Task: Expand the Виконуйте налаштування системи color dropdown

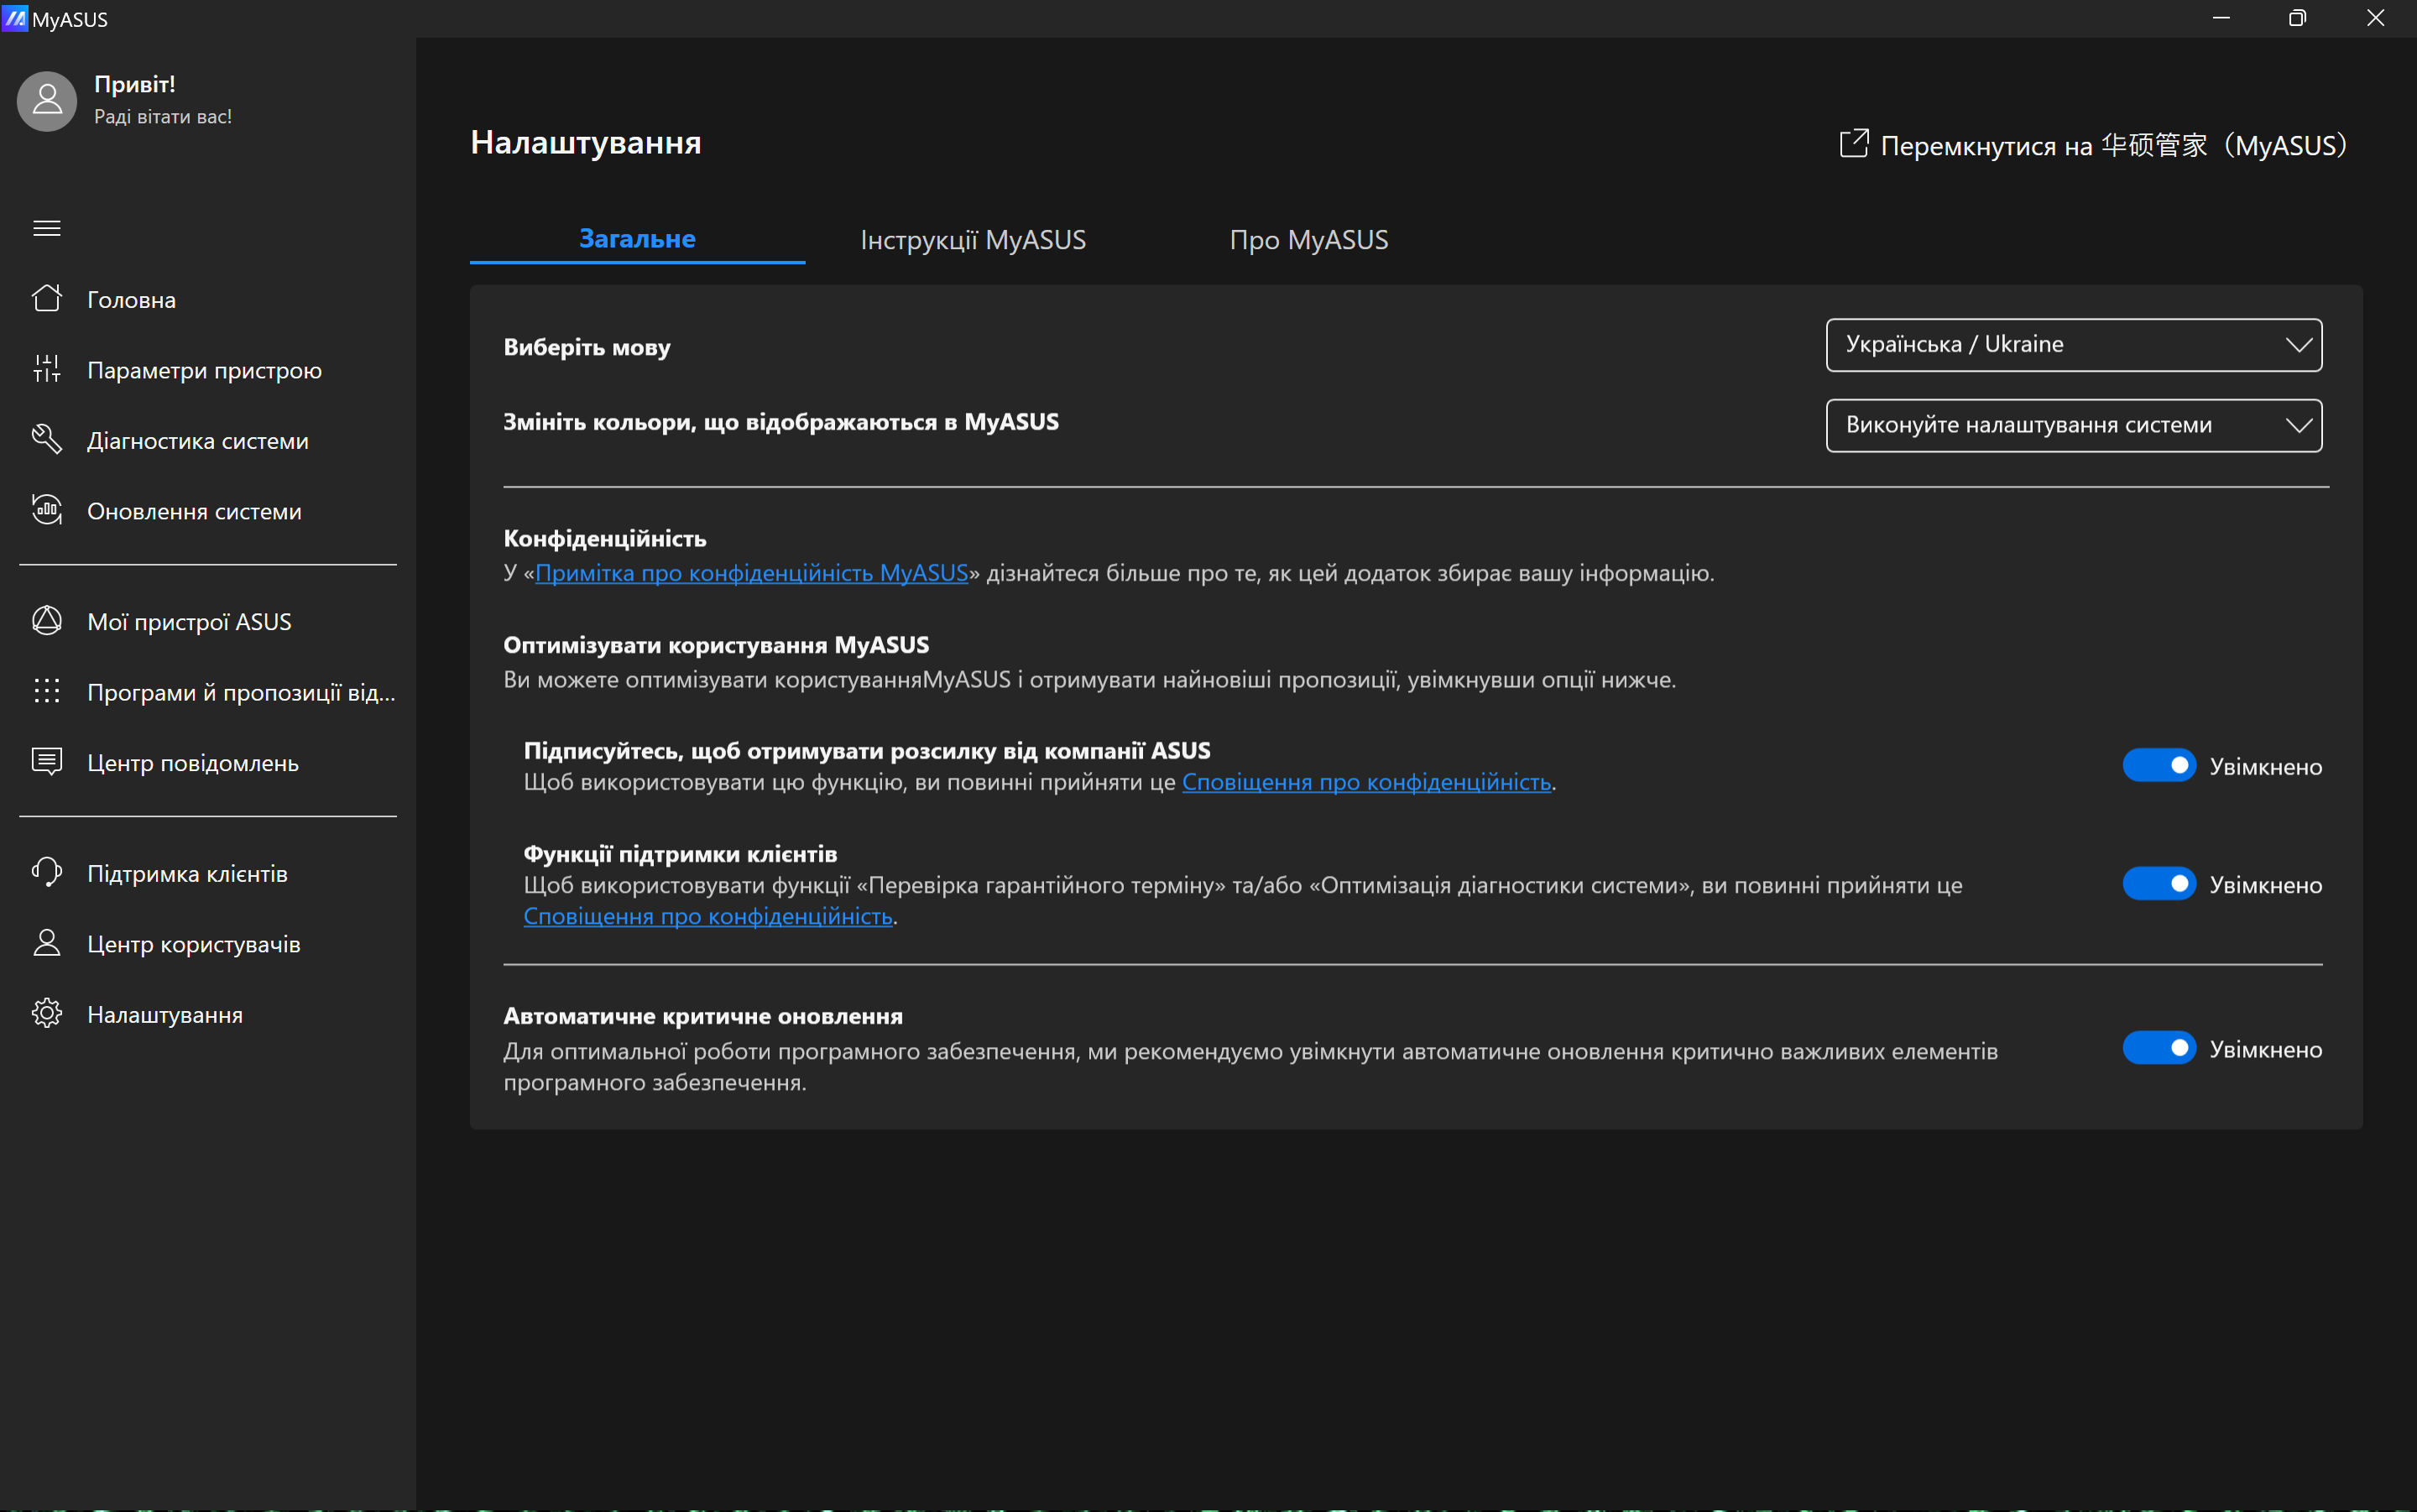Action: 2073,425
